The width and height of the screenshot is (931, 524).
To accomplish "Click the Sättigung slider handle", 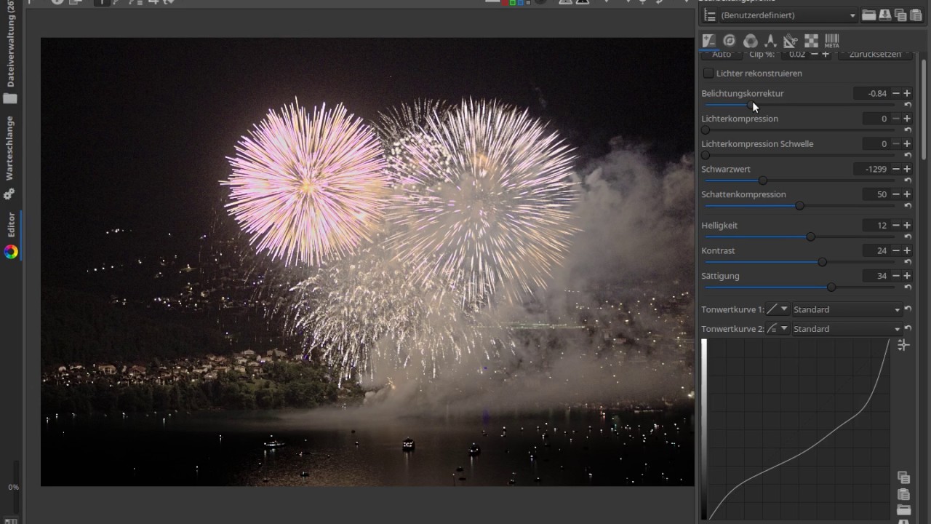I will tap(831, 287).
